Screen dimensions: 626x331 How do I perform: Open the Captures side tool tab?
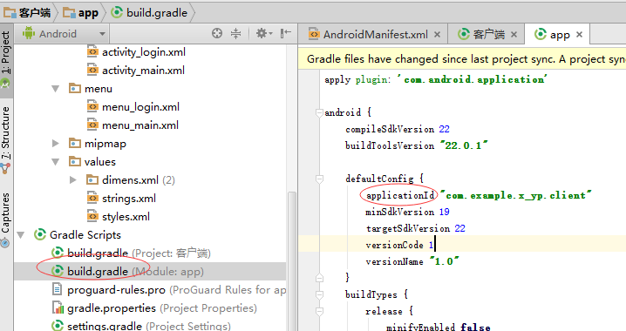point(5,220)
